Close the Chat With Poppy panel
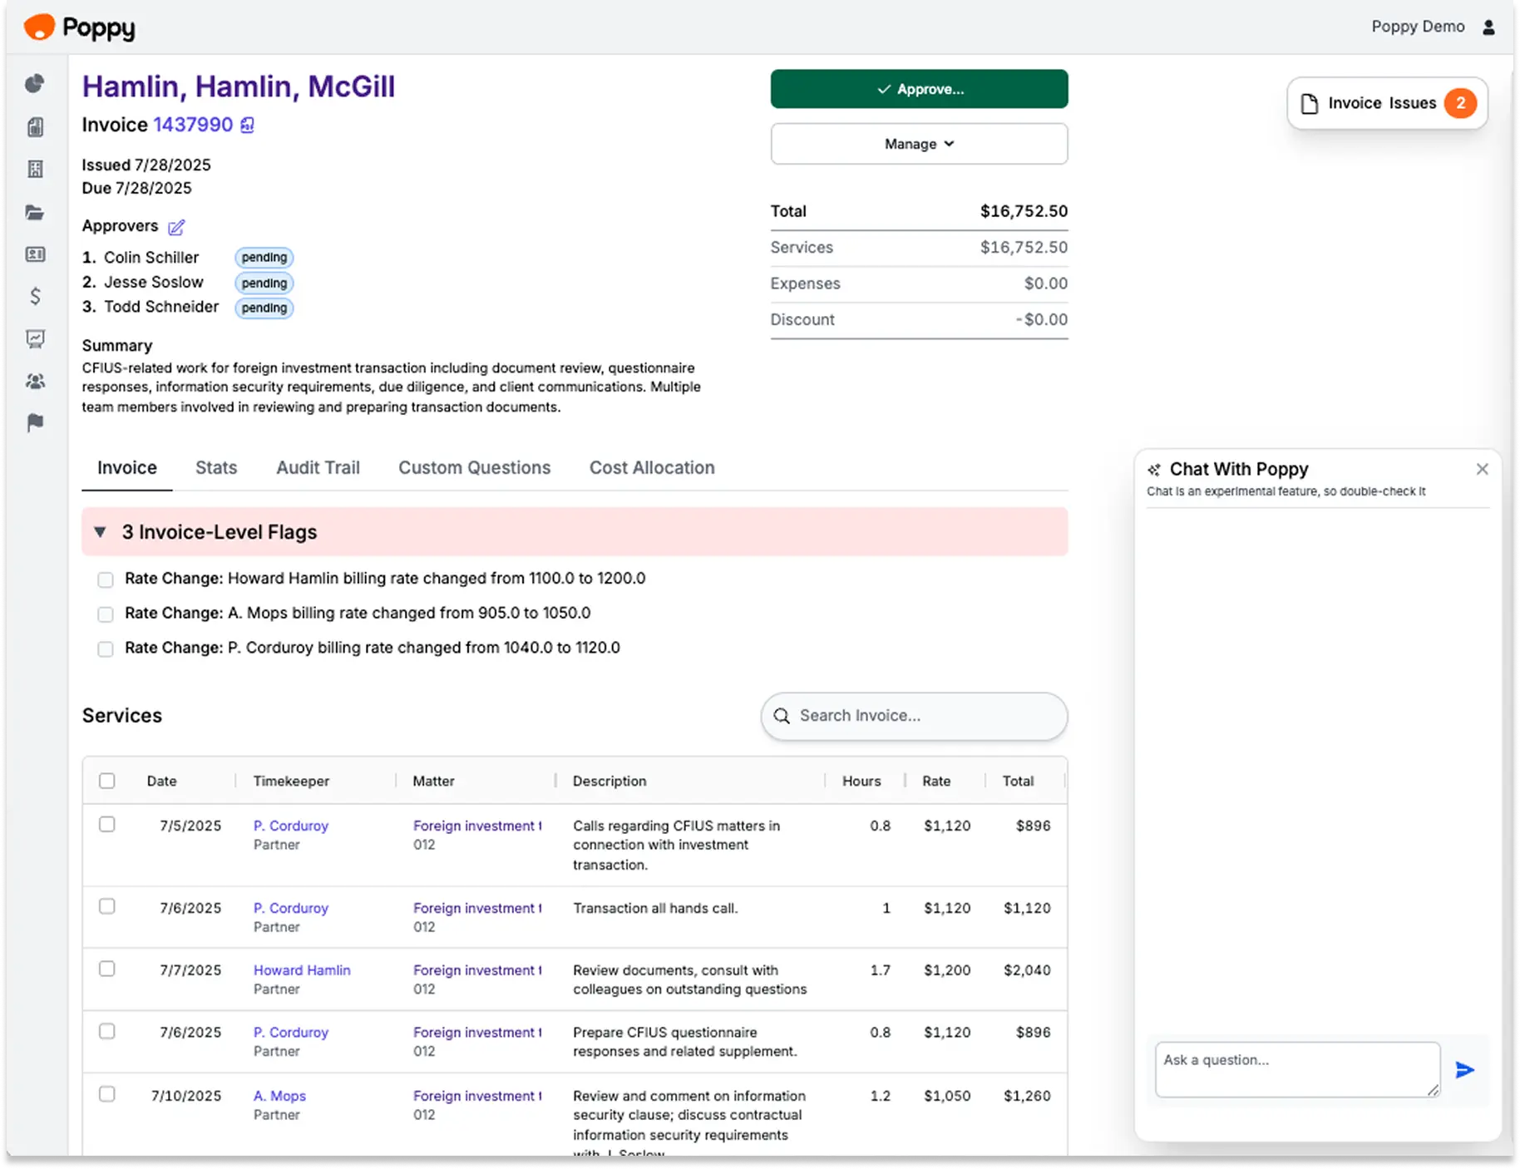Screen dimensions: 1520x1169 [1482, 470]
